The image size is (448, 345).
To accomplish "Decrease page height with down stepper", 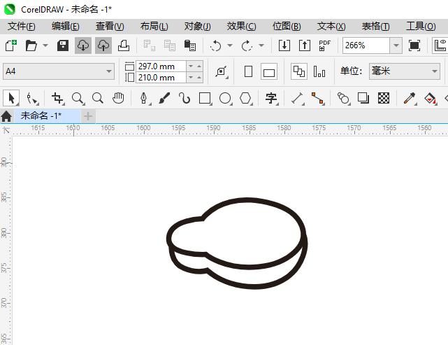I will (x=191, y=78).
